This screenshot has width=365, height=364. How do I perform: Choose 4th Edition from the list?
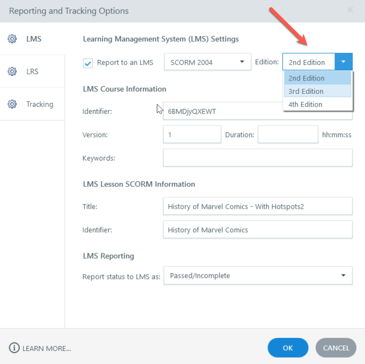(x=318, y=104)
